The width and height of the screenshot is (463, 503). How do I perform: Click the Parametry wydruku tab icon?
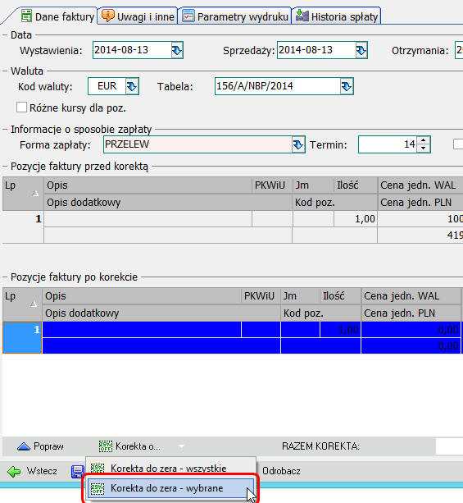pyautogui.click(x=188, y=16)
